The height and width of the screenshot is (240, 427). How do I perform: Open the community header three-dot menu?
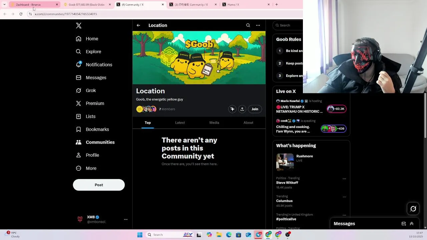pyautogui.click(x=258, y=25)
